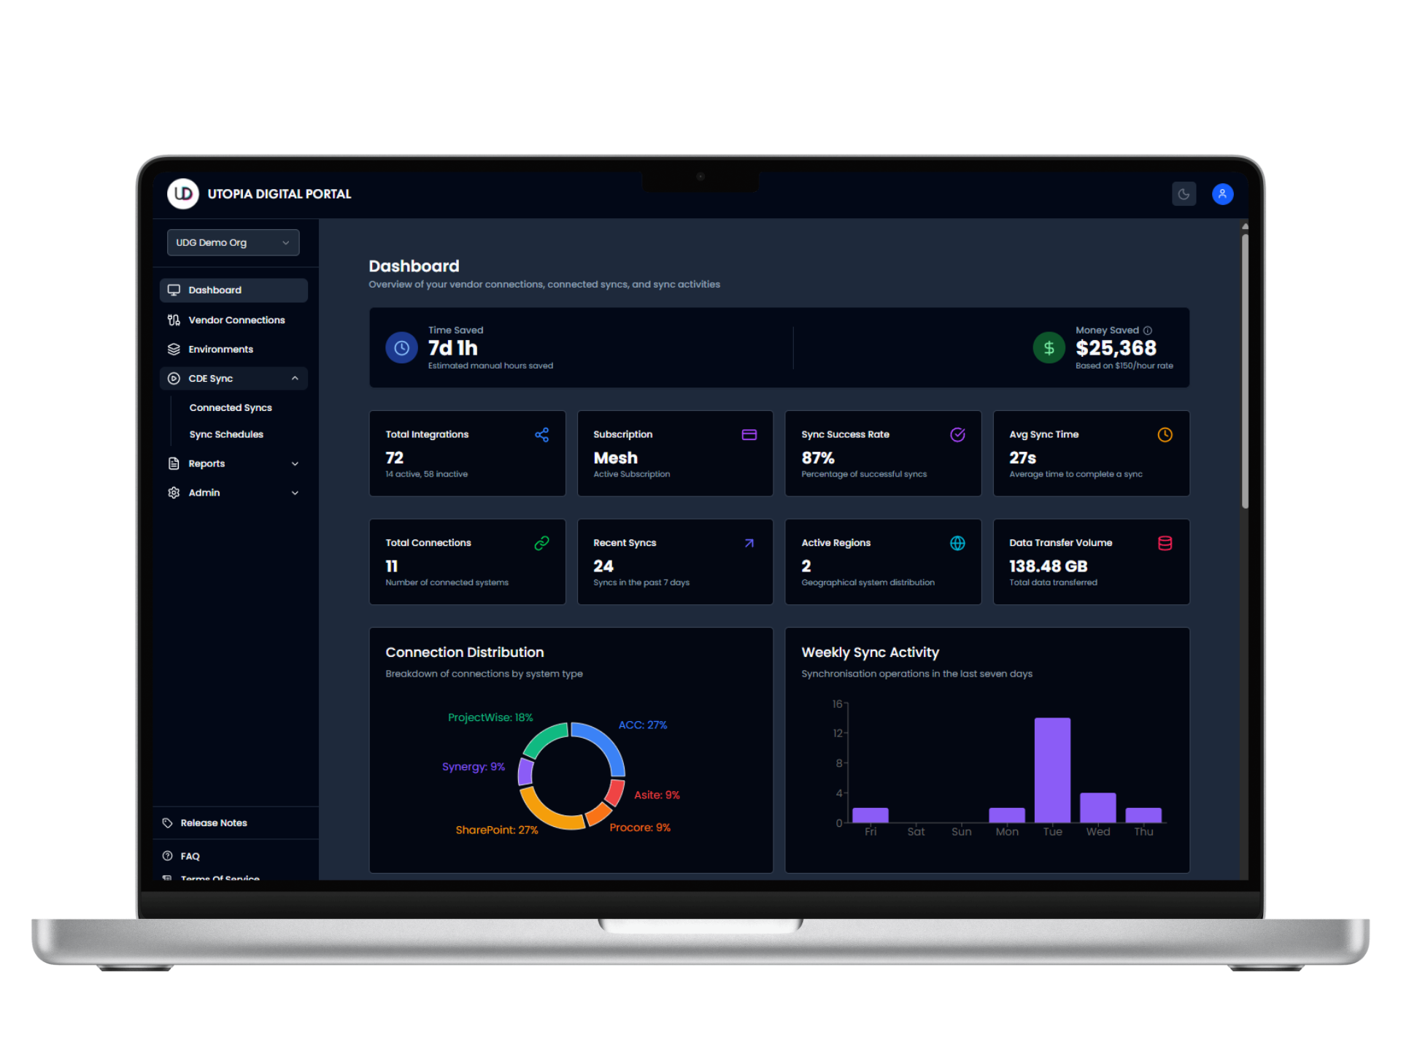
Task: Click the Total Connections link icon
Action: tap(541, 543)
